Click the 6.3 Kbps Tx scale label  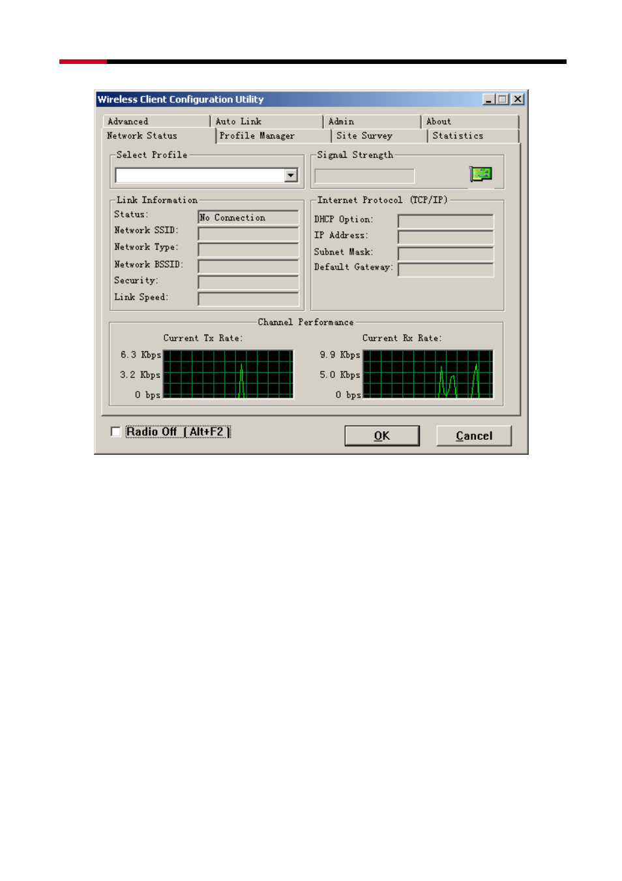pyautogui.click(x=141, y=355)
